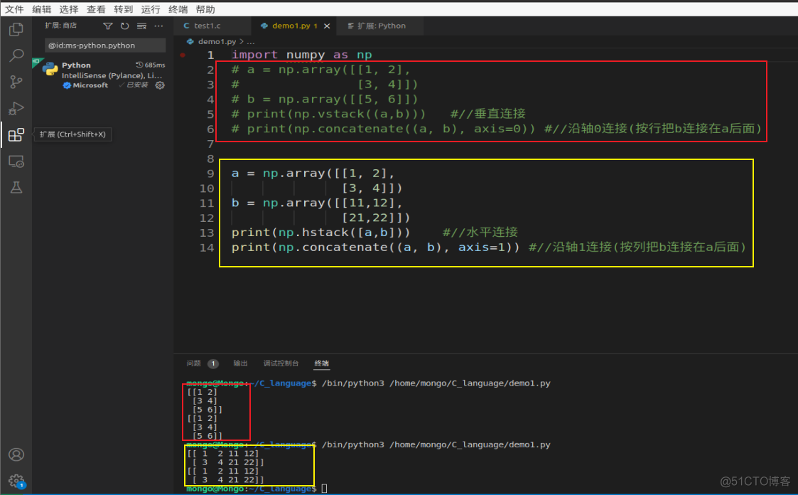Refresh the extensions list

tap(124, 26)
